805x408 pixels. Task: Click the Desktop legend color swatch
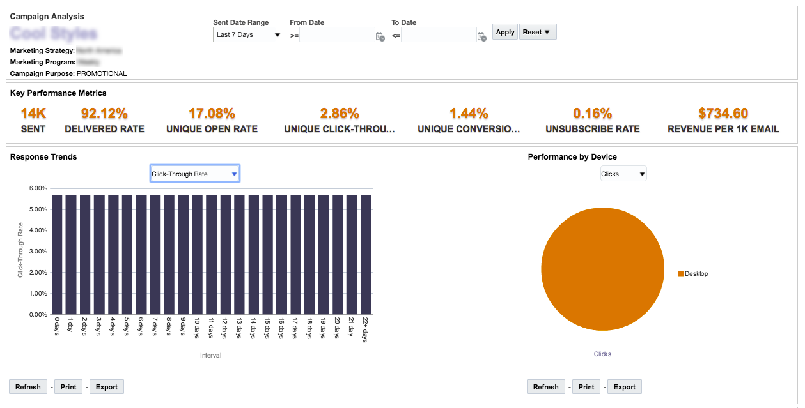click(681, 274)
